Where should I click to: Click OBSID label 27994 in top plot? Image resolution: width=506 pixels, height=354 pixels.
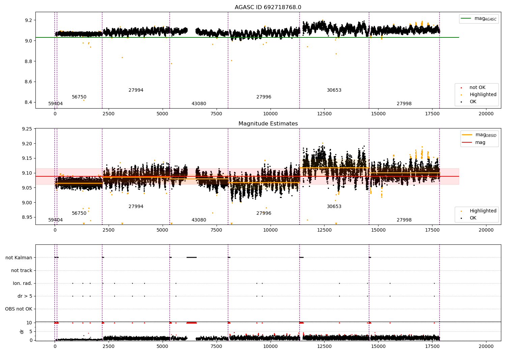point(136,90)
